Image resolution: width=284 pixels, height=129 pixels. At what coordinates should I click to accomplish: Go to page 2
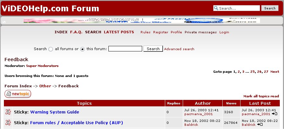tap(239, 72)
